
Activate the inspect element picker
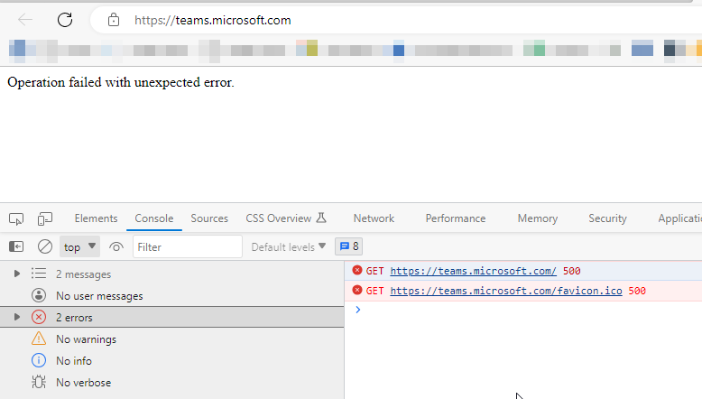coord(16,218)
